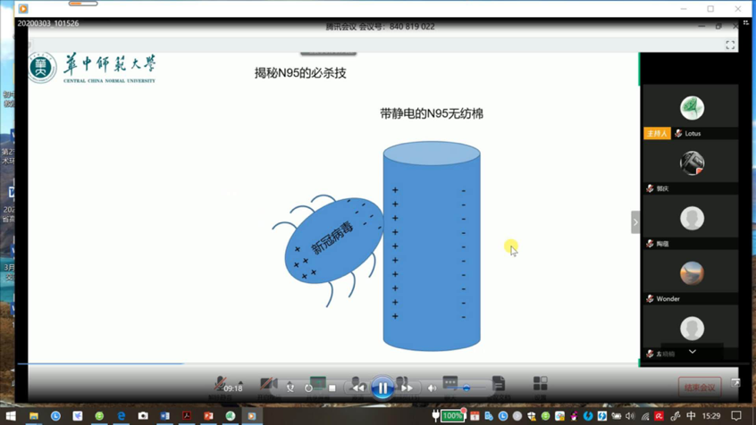Expand participant list with bottom chevron
This screenshot has width=756, height=425.
coord(692,352)
